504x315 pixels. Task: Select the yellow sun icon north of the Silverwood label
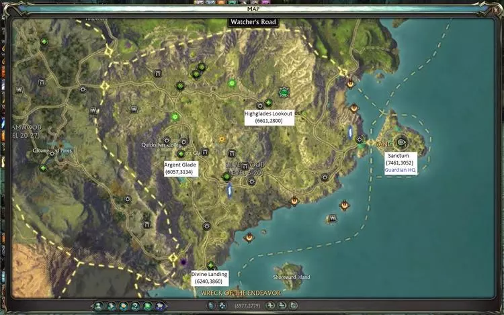[222, 139]
